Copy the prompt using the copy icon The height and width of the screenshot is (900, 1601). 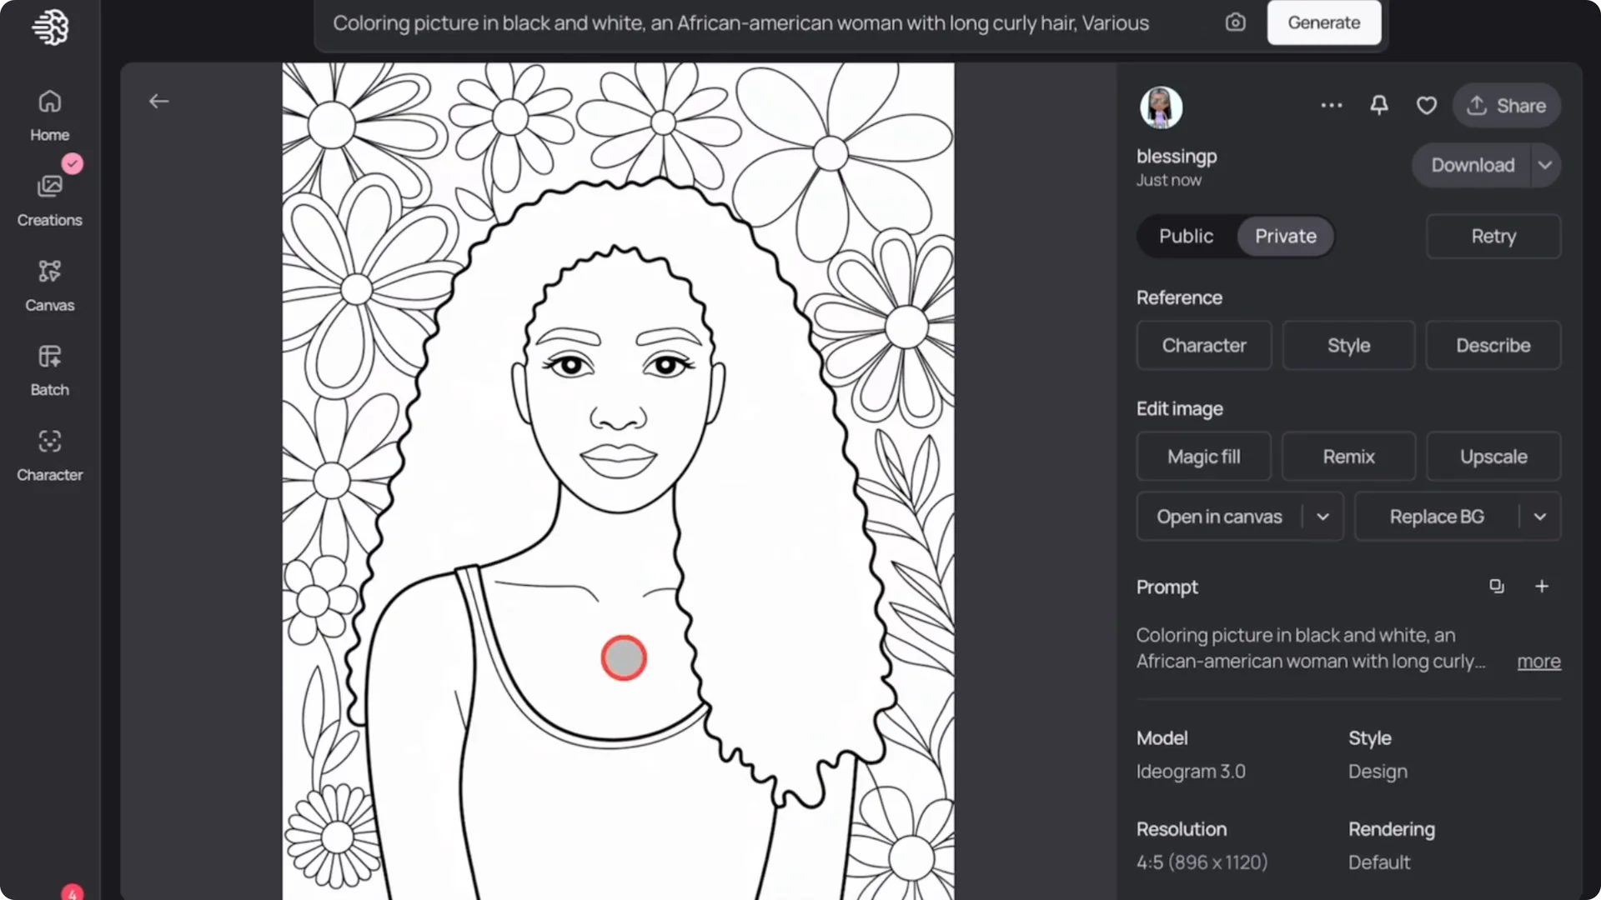[1497, 586]
